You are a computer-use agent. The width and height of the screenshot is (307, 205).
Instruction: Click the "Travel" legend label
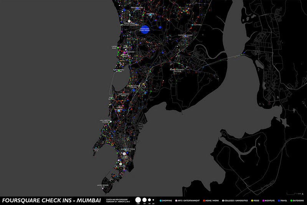pyautogui.click(x=284, y=200)
